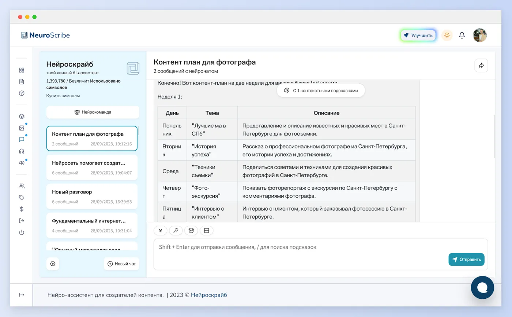Click the 'Нейроскрайб' footer link
The width and height of the screenshot is (512, 317).
(x=209, y=295)
